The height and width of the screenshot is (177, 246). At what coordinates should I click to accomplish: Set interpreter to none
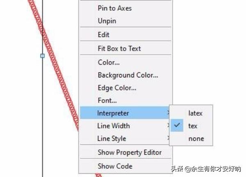coord(196,139)
